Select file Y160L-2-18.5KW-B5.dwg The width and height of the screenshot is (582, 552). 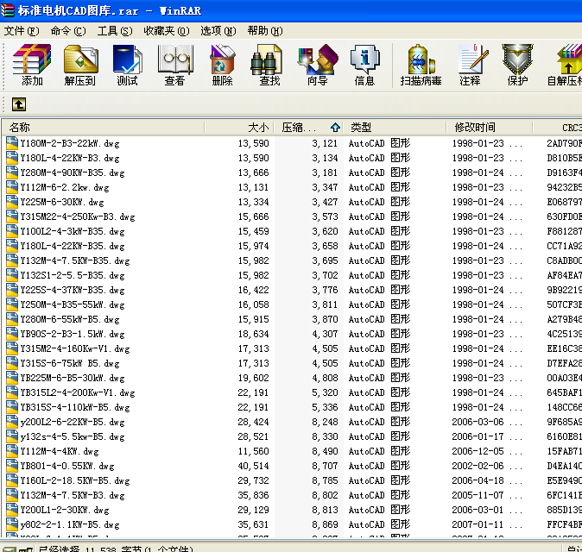point(75,480)
